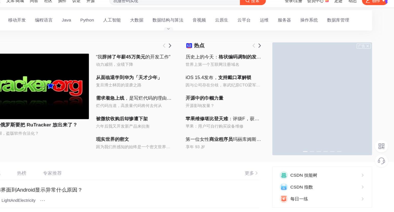Select the 数据库管理 category

pyautogui.click(x=338, y=20)
